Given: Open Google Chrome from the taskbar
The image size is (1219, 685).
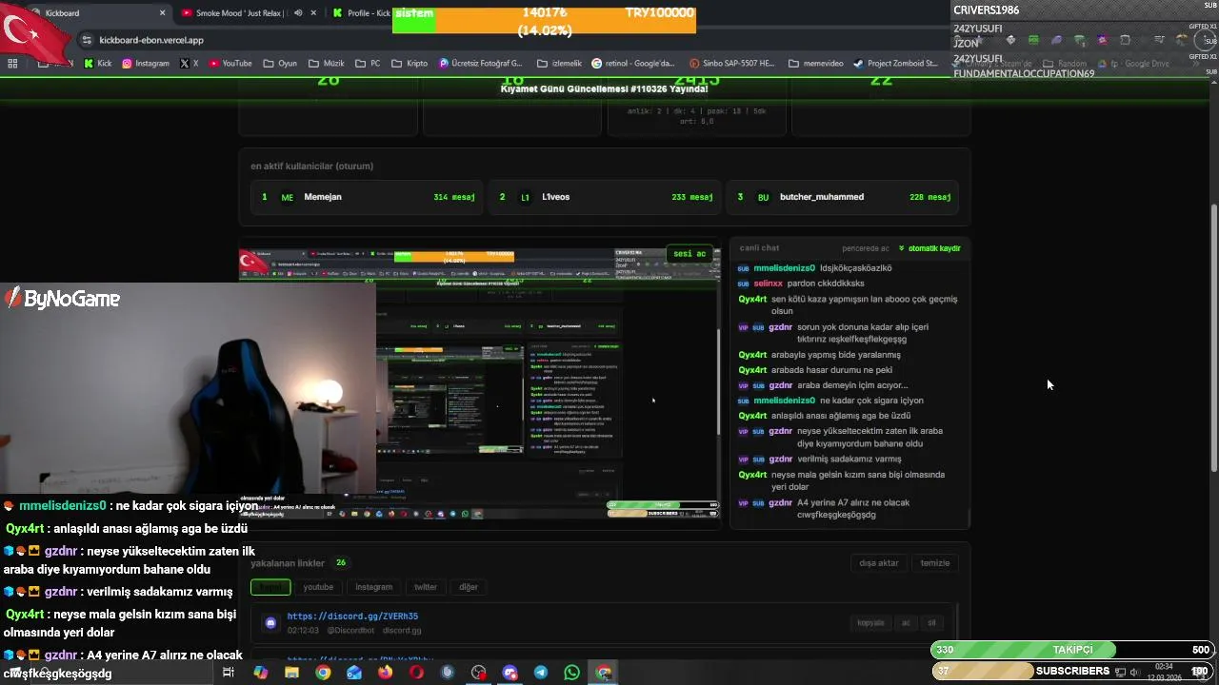Looking at the screenshot, I should (323, 673).
